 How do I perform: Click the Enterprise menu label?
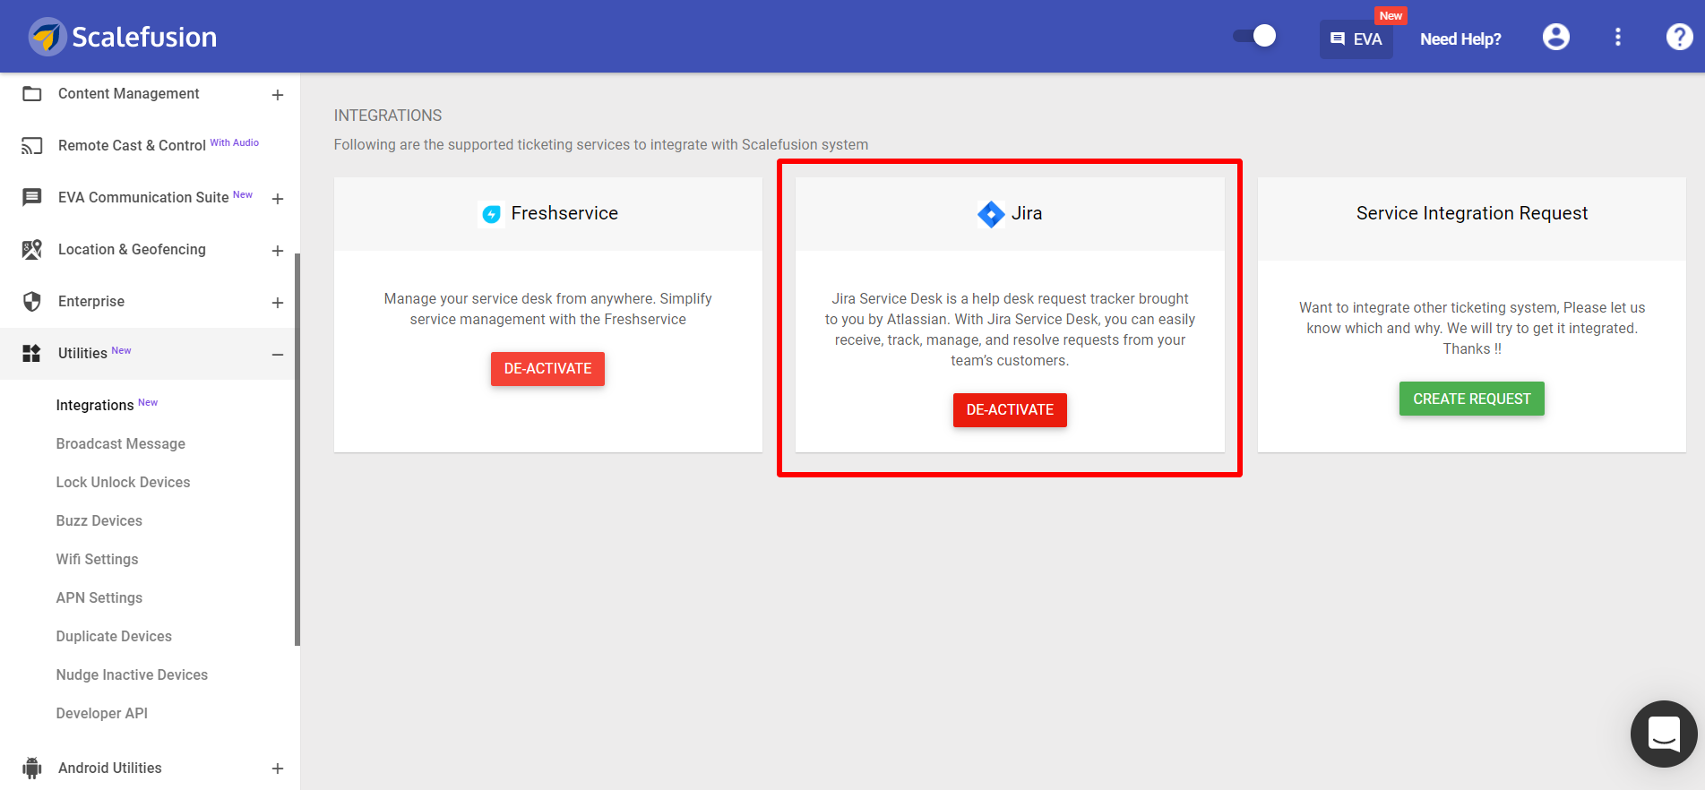[91, 302]
